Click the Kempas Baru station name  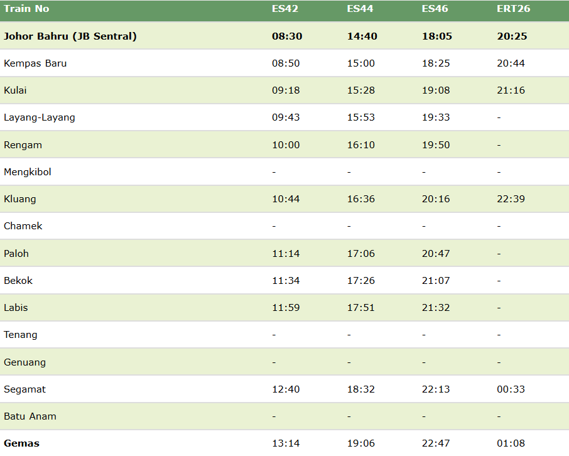point(34,63)
